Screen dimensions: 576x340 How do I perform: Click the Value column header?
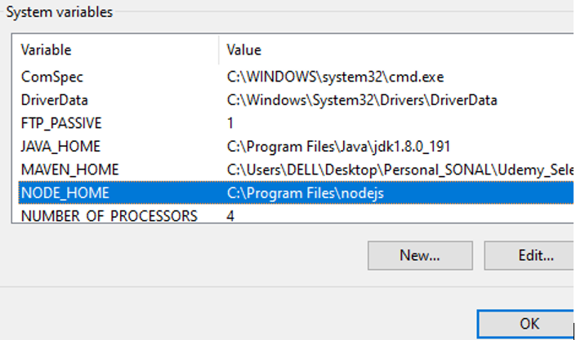(x=244, y=50)
